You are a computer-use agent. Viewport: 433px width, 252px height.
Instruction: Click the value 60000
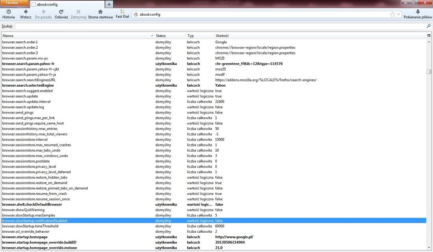click(x=220, y=226)
